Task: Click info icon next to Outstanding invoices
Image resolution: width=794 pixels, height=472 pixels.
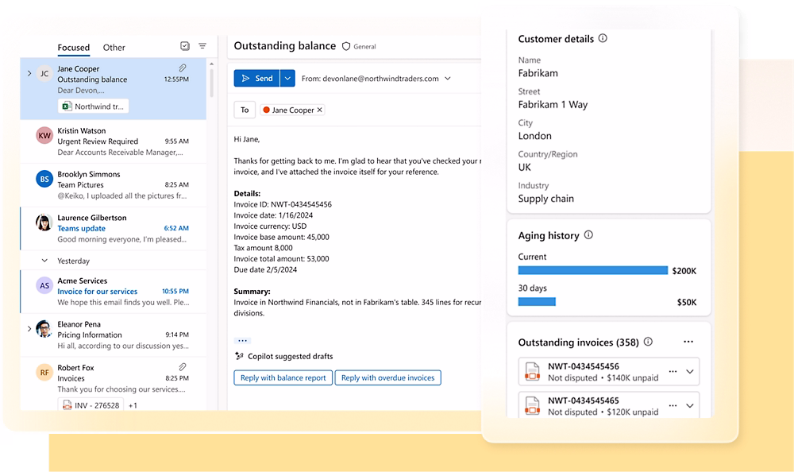Action: tap(648, 342)
